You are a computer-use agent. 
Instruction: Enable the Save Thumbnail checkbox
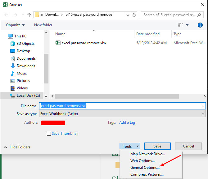[x=49, y=134]
